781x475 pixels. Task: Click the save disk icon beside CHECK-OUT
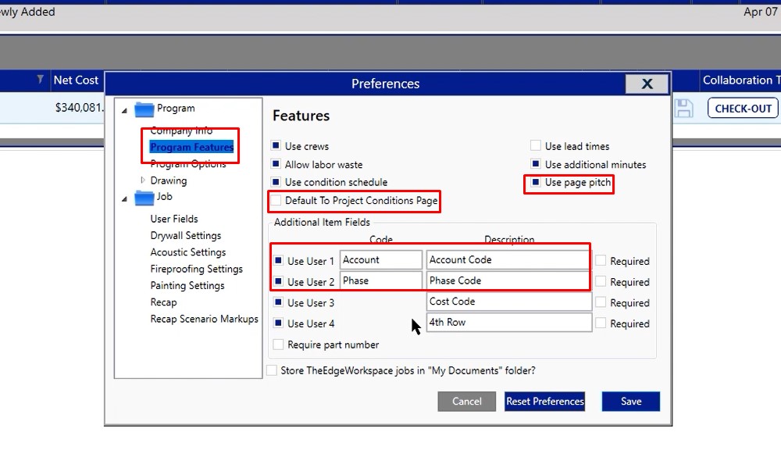click(x=683, y=109)
